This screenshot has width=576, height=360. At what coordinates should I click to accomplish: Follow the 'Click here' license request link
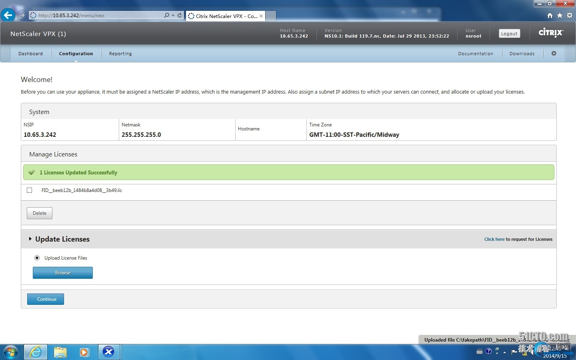click(x=494, y=239)
